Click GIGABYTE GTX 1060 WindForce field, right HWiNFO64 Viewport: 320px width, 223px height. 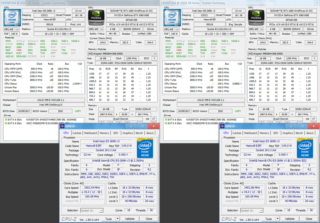[292, 11]
